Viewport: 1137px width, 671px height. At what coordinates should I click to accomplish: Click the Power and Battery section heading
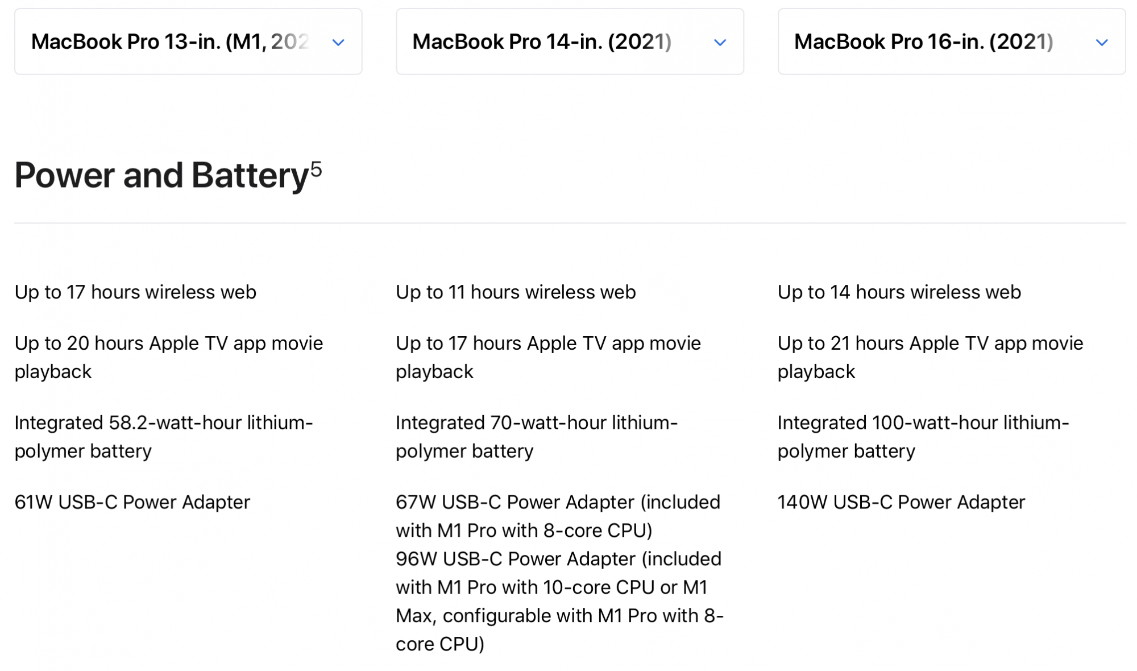click(x=162, y=175)
